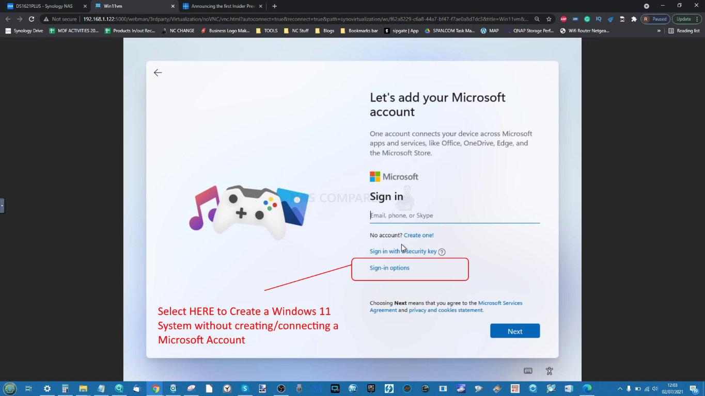This screenshot has height=396, width=705.
Task: Expand the hidden bookmarks chevron
Action: point(659,31)
